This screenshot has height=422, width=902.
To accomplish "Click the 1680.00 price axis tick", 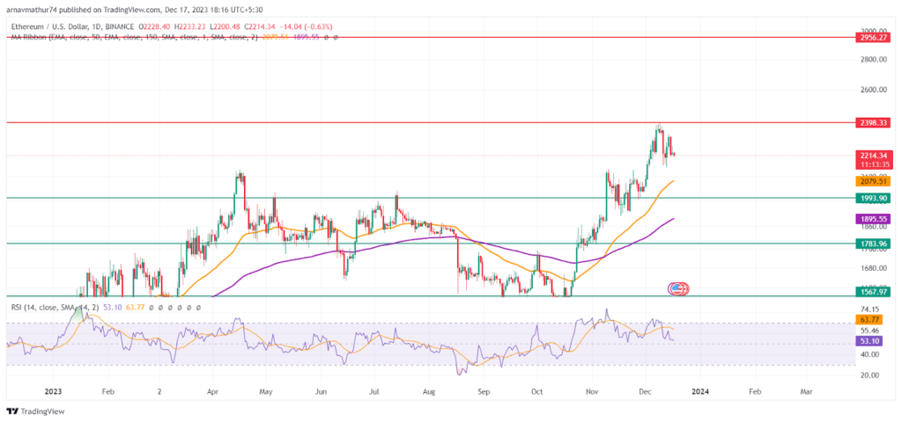I will click(x=874, y=268).
